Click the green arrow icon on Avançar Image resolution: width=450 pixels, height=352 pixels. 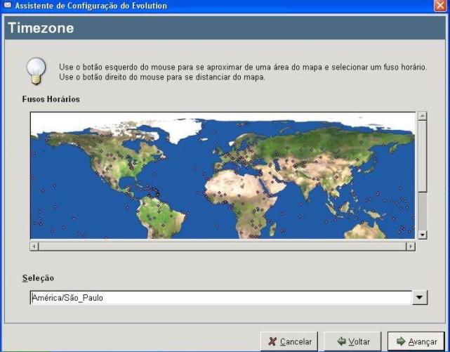(x=401, y=341)
